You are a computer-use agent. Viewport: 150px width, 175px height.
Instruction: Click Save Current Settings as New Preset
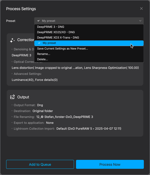pyautogui.click(x=89, y=49)
